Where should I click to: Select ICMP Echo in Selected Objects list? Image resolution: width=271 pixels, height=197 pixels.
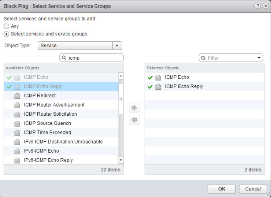pos(177,77)
